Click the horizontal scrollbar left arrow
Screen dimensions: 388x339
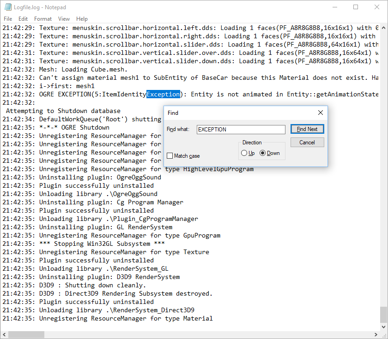coord(4,334)
